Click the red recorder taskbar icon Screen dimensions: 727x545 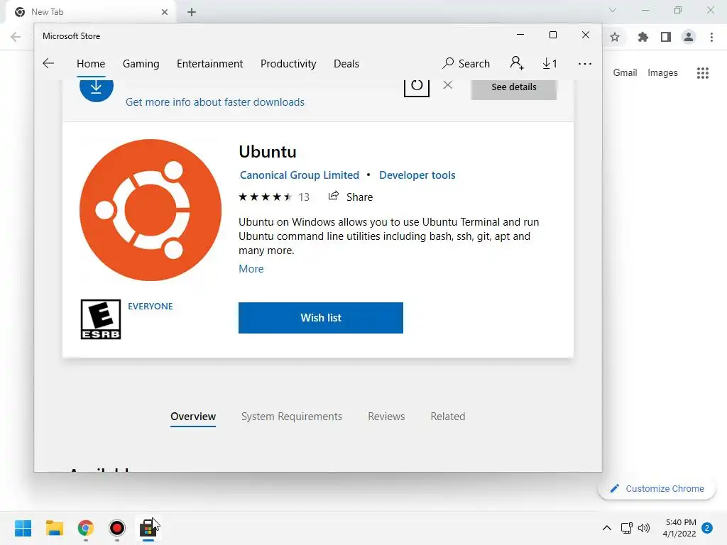[x=117, y=528]
